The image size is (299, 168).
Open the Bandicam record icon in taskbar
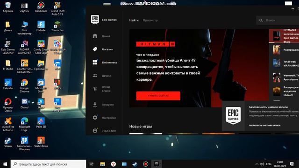pos(146,164)
